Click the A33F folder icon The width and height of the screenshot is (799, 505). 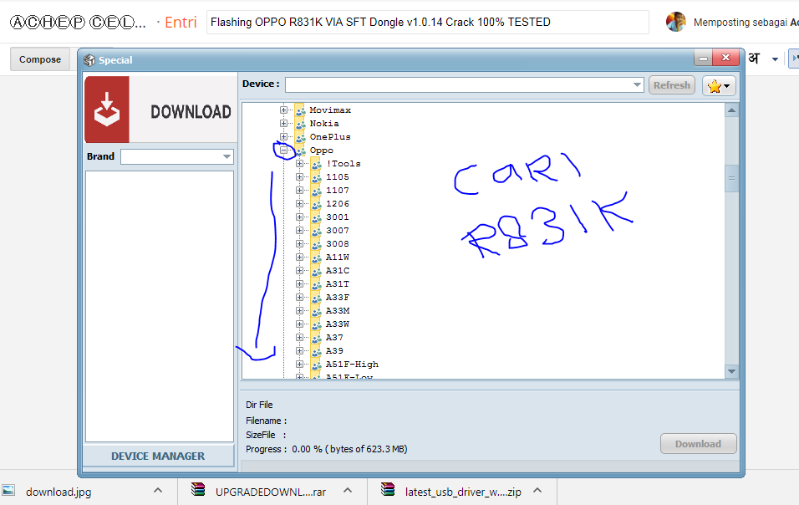317,297
